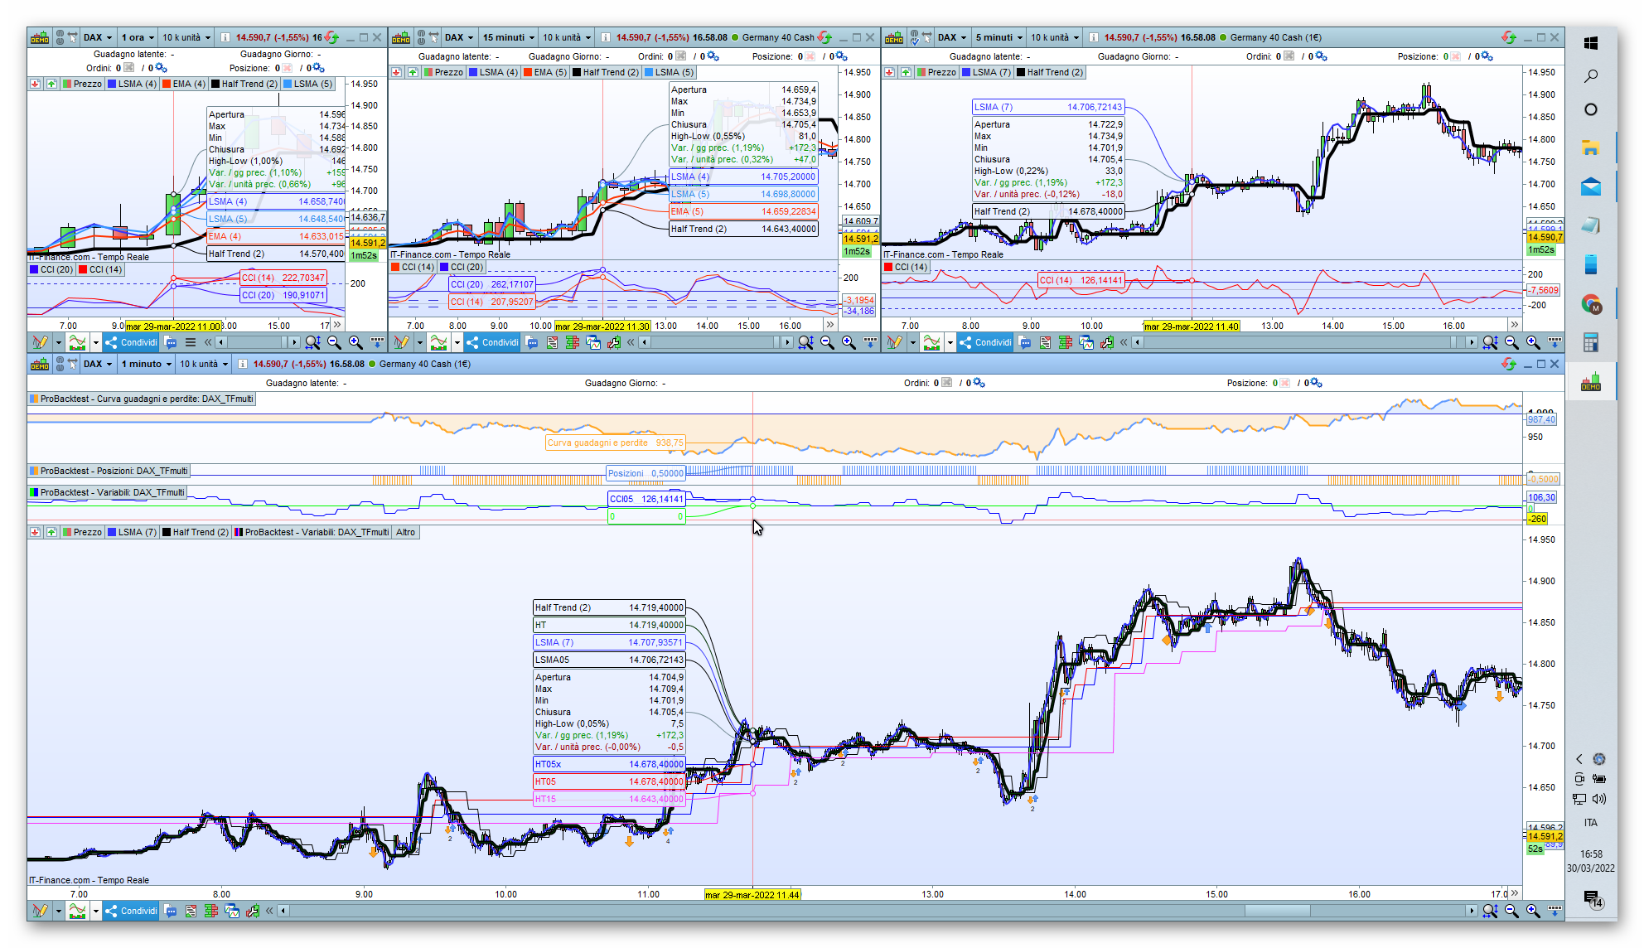Select drawing pencil tool in 1 ora chart toolbar

40,342
